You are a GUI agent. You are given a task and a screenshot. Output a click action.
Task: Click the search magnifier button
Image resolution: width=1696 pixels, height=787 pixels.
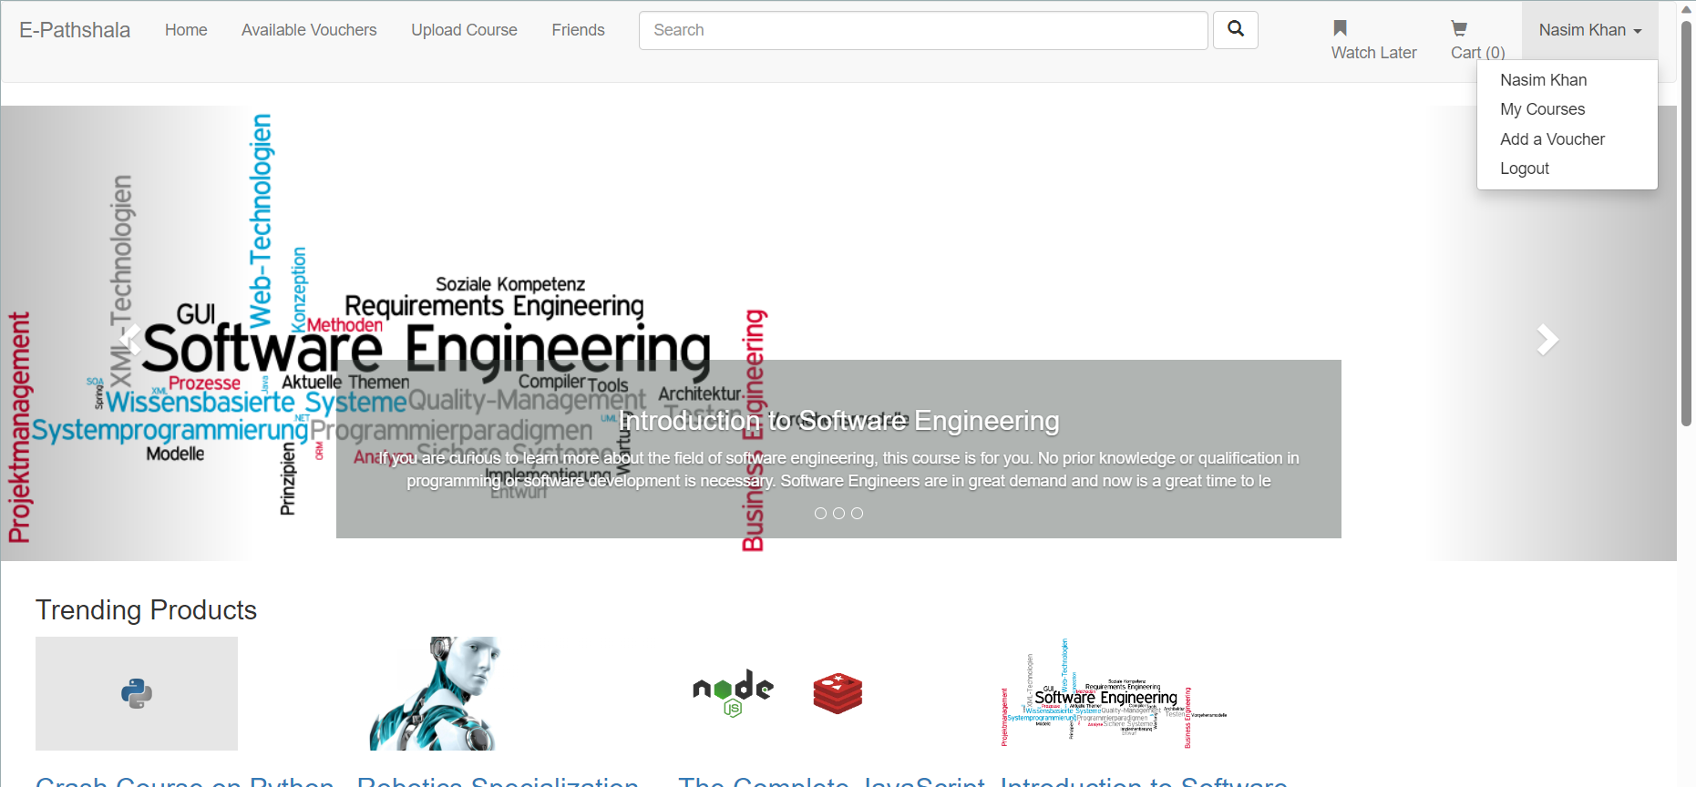[x=1235, y=30]
